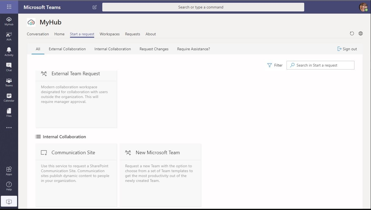
Task: Open the Requests tab
Action: [133, 34]
